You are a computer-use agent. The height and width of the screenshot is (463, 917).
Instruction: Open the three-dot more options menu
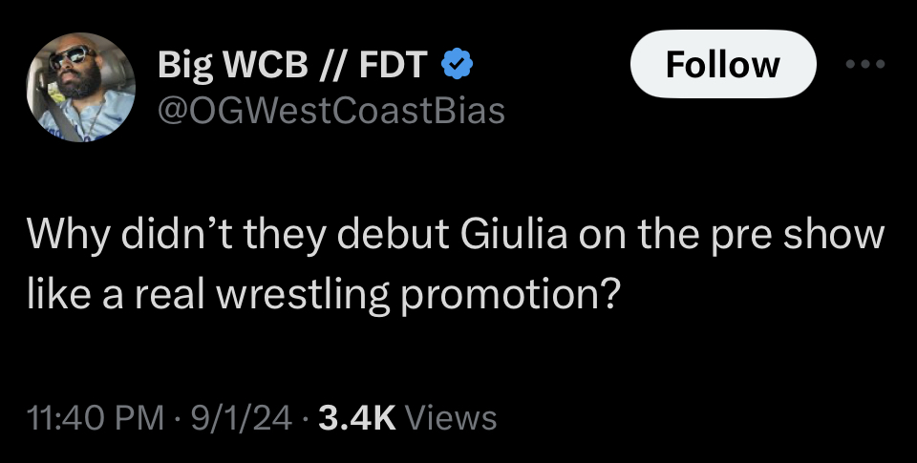click(x=867, y=65)
